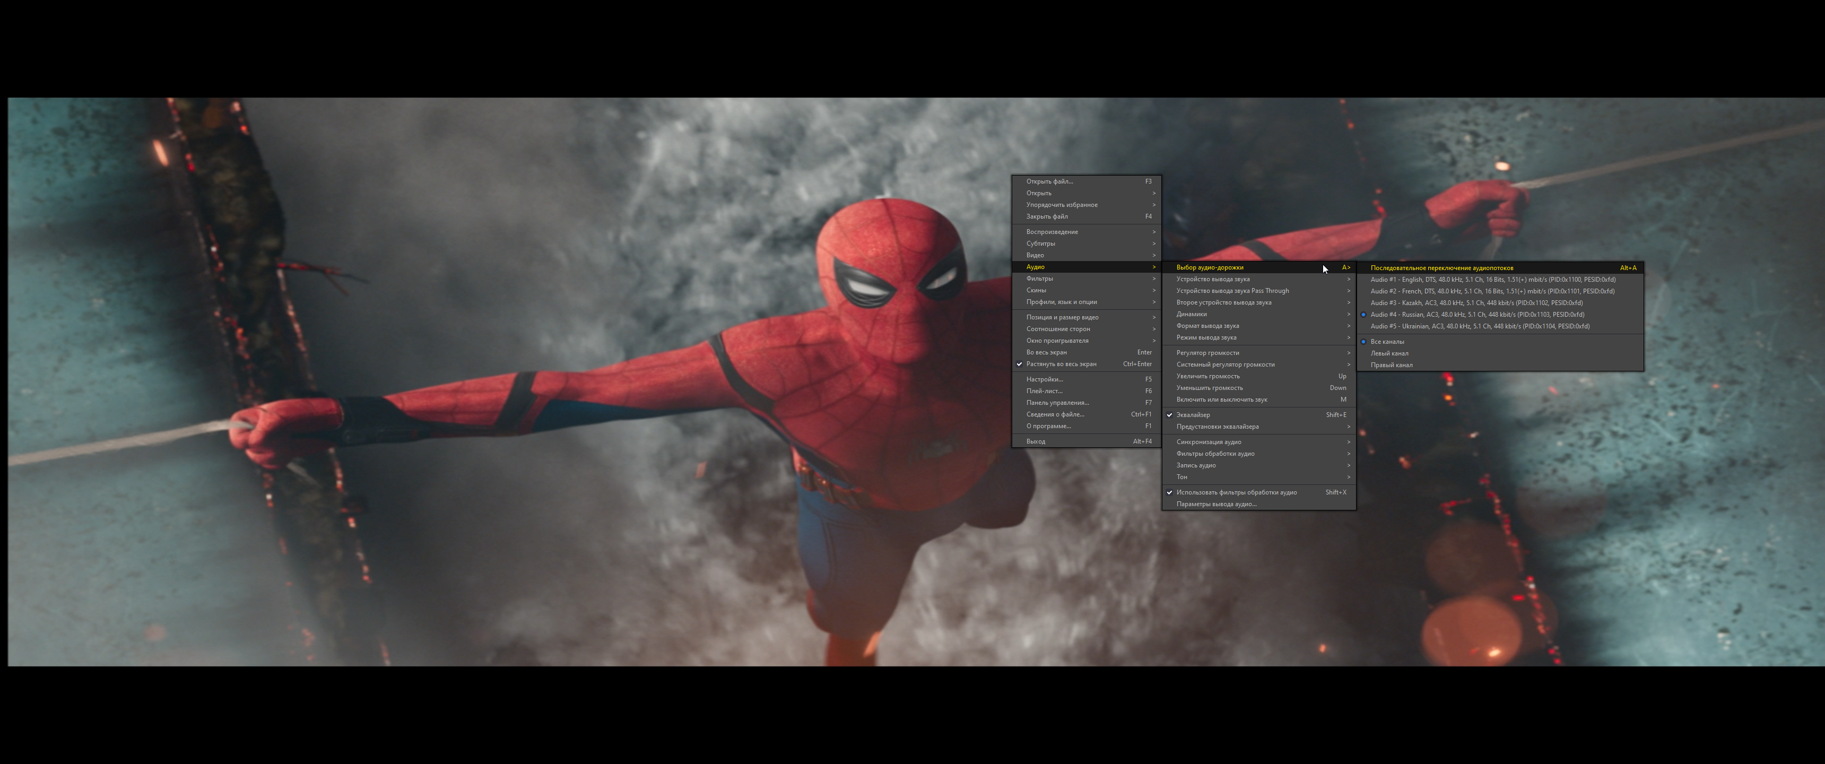This screenshot has width=1825, height=764.
Task: Open 'Плей-лист...' menu entry
Action: coord(1044,391)
